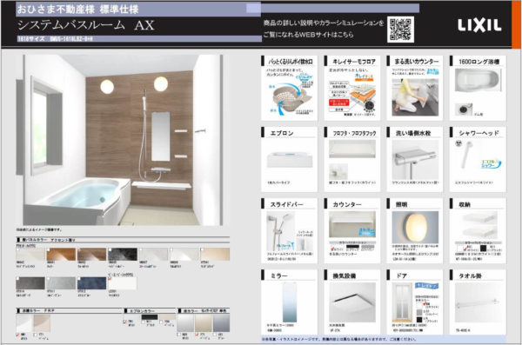
Task: Toggle checked white bathtub color checkbox
Action: tap(17, 335)
